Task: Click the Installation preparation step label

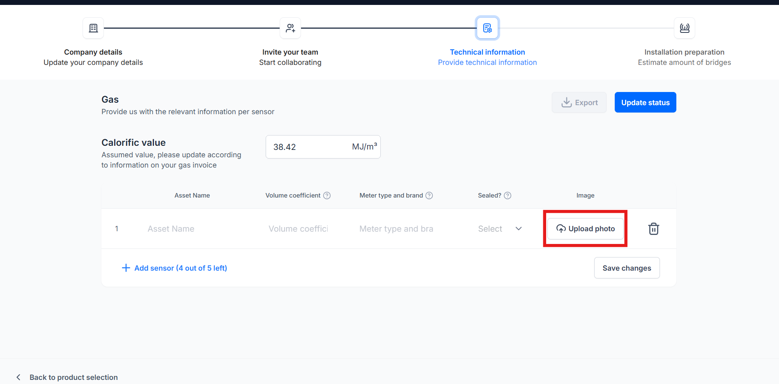Action: (x=684, y=52)
